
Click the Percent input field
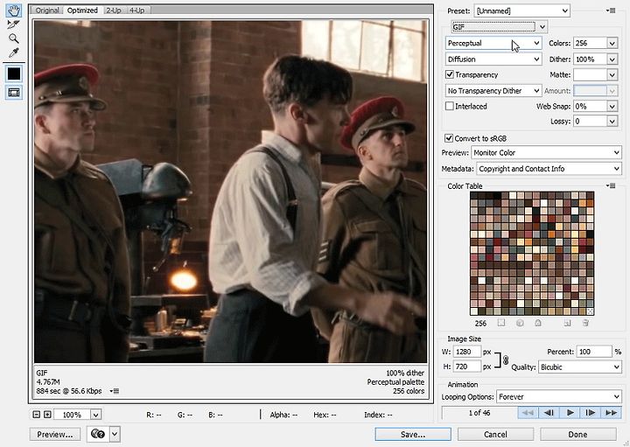593,352
